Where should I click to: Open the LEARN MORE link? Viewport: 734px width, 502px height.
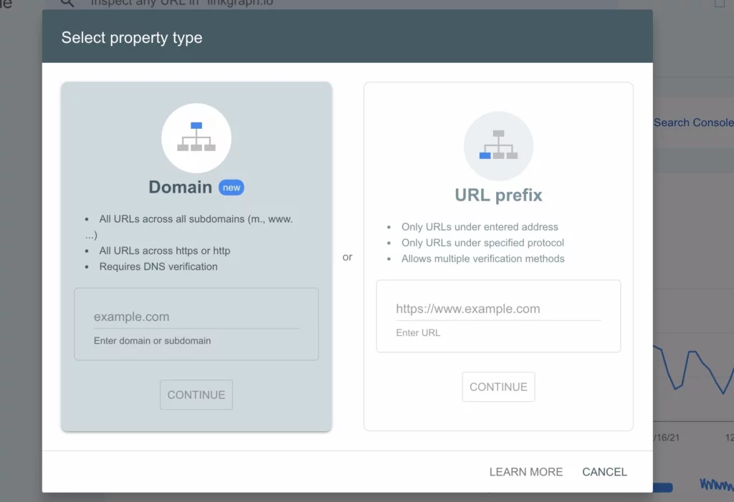coord(525,472)
